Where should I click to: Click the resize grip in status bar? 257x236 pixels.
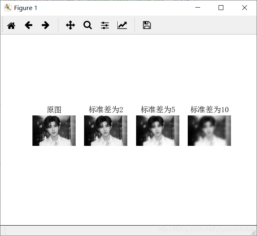coord(254,232)
